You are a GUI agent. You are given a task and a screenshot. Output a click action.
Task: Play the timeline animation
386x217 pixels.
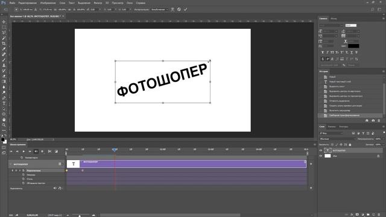[24, 151]
